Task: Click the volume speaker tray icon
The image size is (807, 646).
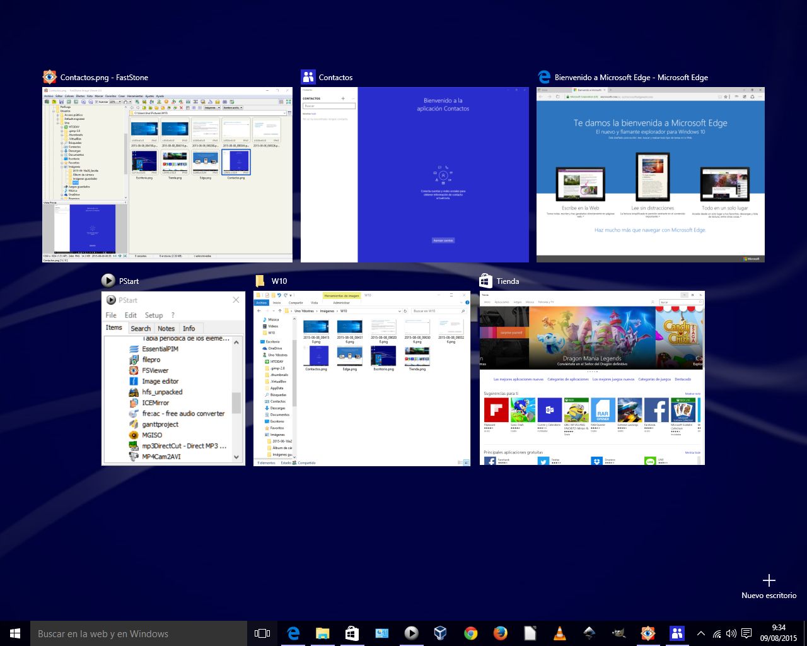Action: (x=731, y=633)
